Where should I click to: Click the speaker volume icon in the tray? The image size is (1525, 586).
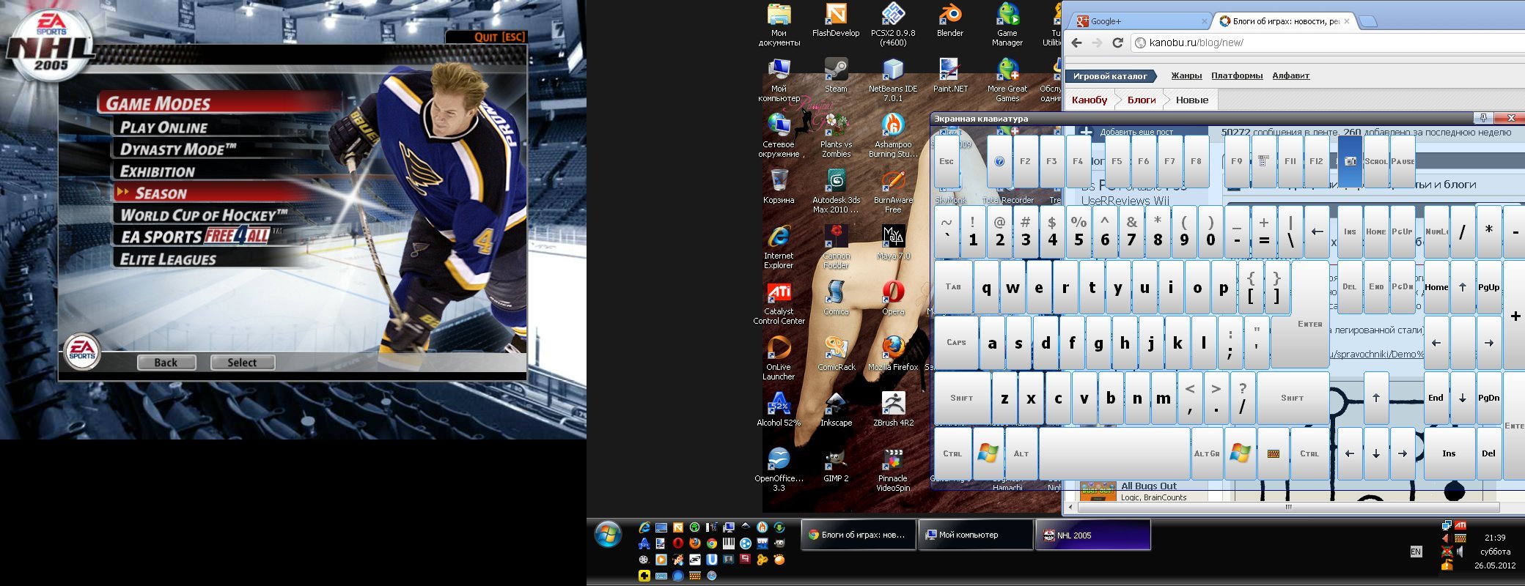(1460, 551)
